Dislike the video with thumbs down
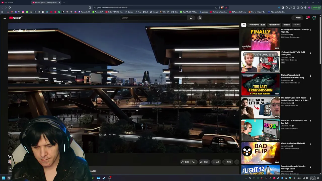322x181 pixels. point(194,162)
